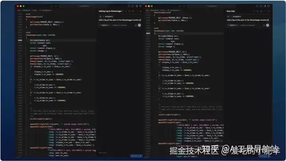The width and height of the screenshot is (286, 161).
Task: Close the New chat panel in right window
Action: 269,11
